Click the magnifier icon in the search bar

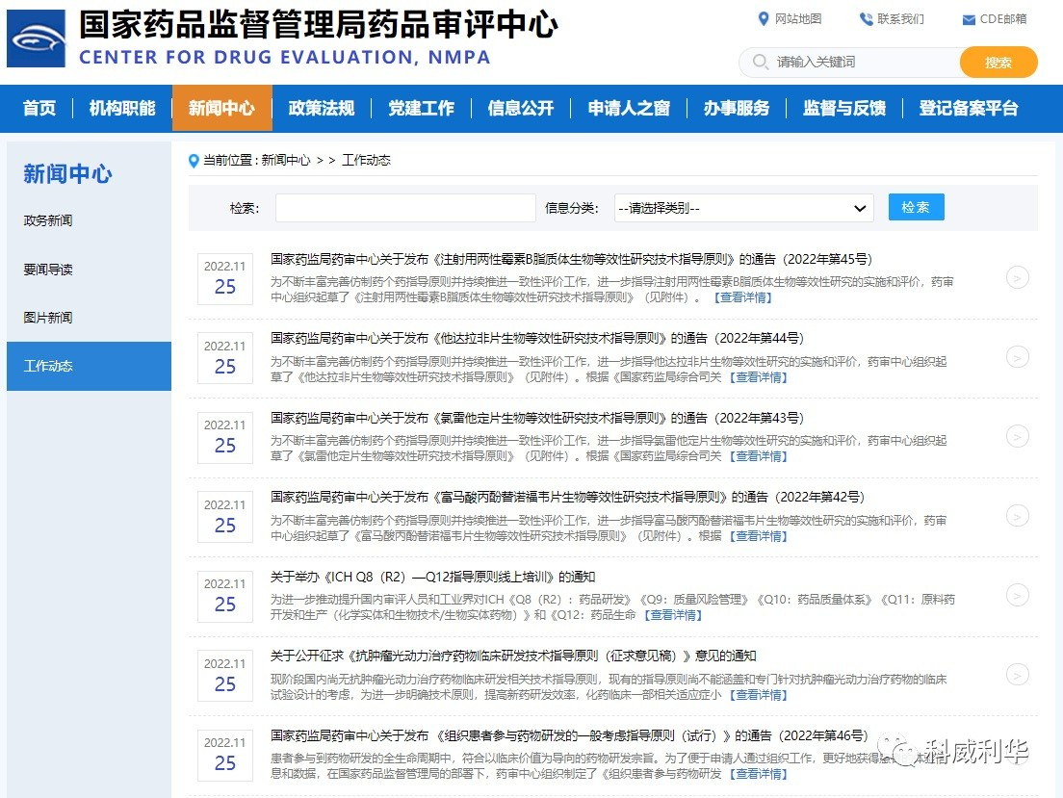760,62
